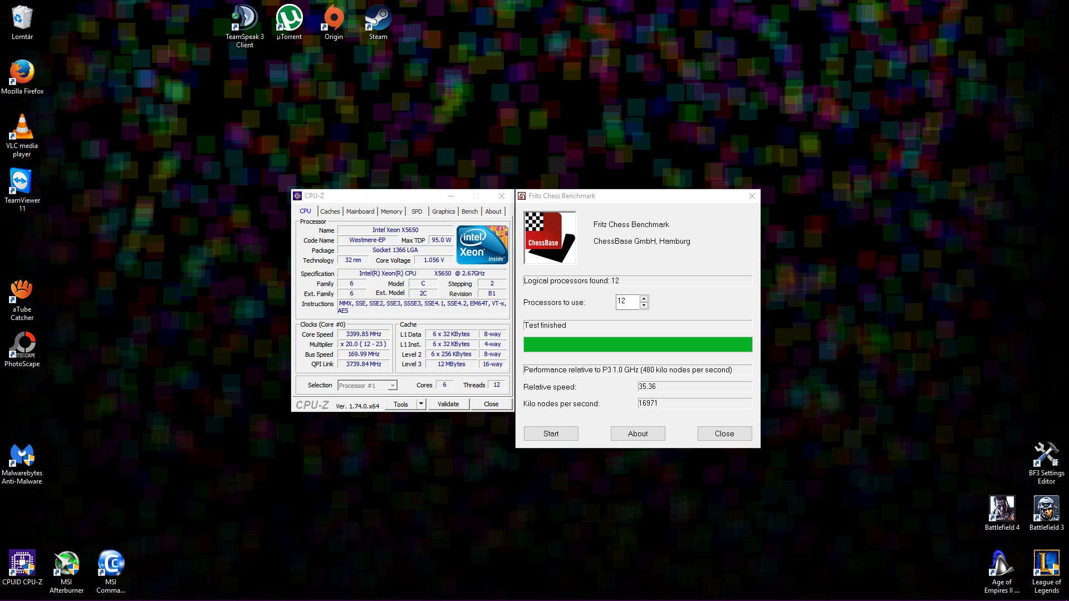Open the Memory tab in CPU-Z

pyautogui.click(x=391, y=211)
